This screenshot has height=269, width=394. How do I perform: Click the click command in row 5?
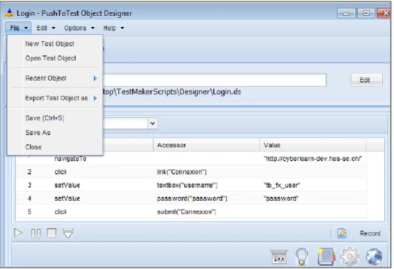[x=60, y=212]
